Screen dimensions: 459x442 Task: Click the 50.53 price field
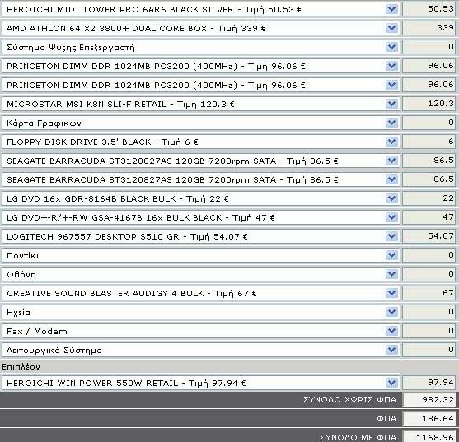429,9
